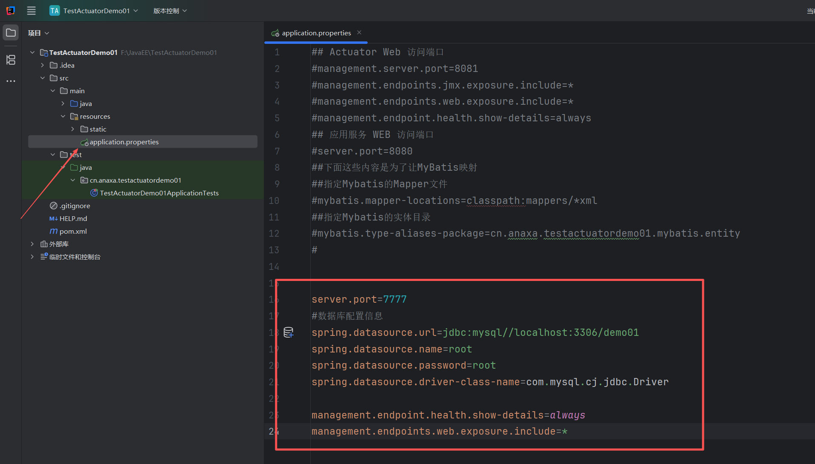Image resolution: width=815 pixels, height=464 pixels.
Task: Collapse the main folder
Action: (x=53, y=91)
